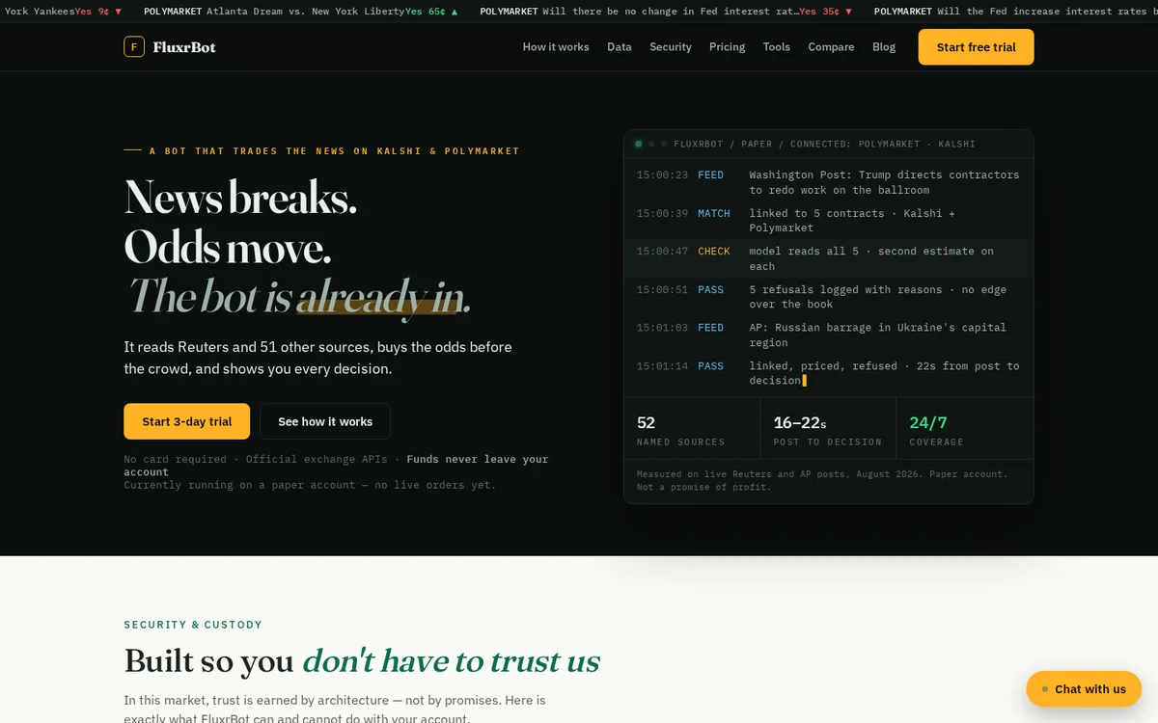The height and width of the screenshot is (723, 1158).
Task: Click the 15:01:14 PASS log row
Action: tap(828, 373)
